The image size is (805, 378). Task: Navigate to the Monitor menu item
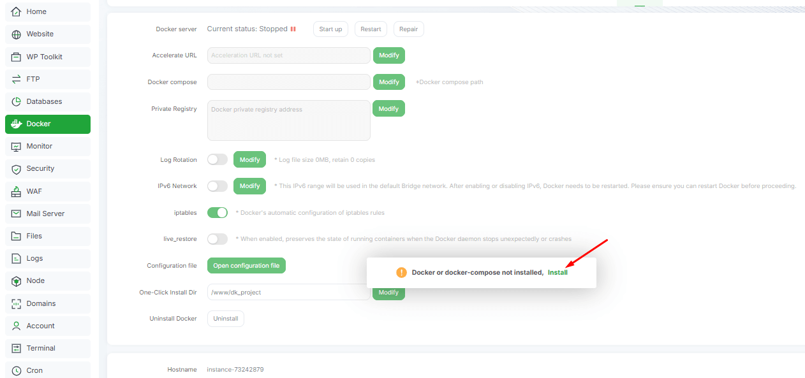point(39,146)
